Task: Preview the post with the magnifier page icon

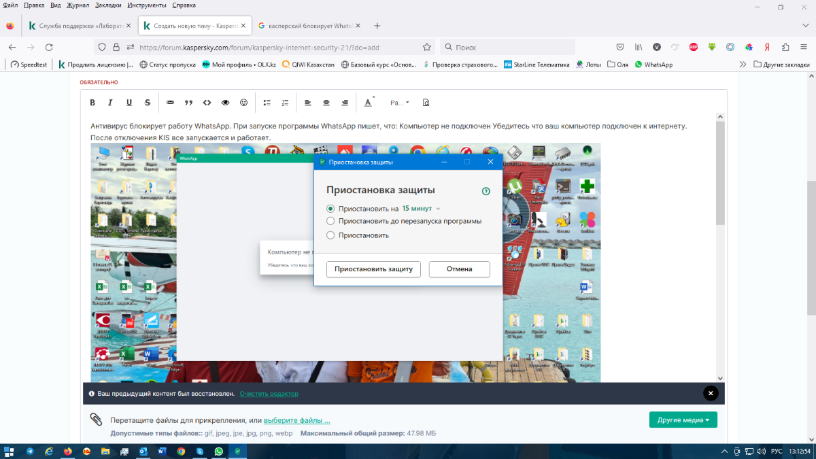Action: [426, 103]
